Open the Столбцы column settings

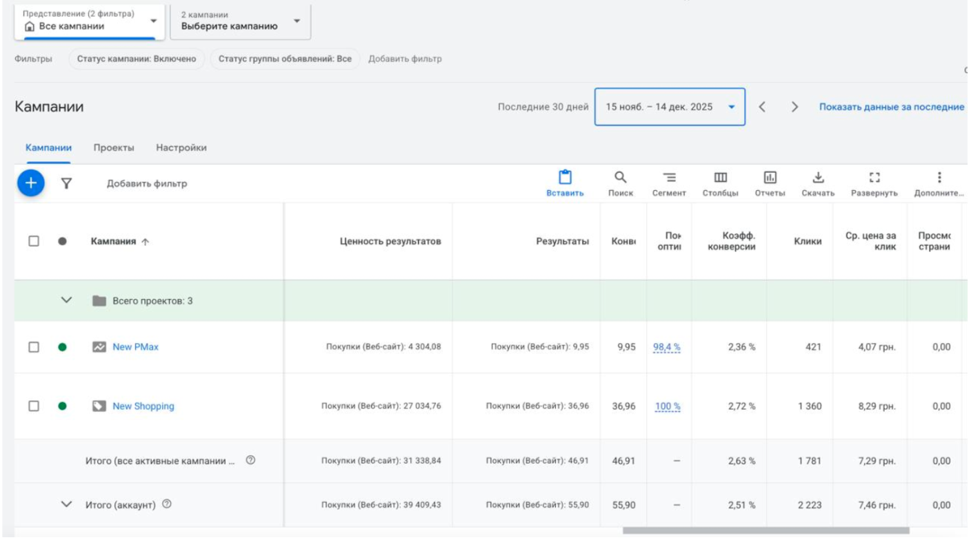coord(720,178)
